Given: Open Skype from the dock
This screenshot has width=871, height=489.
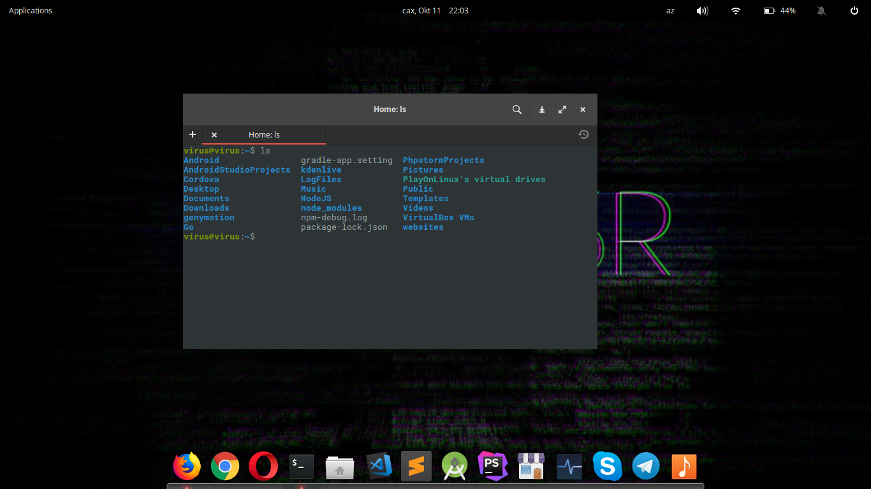Looking at the screenshot, I should pyautogui.click(x=607, y=467).
